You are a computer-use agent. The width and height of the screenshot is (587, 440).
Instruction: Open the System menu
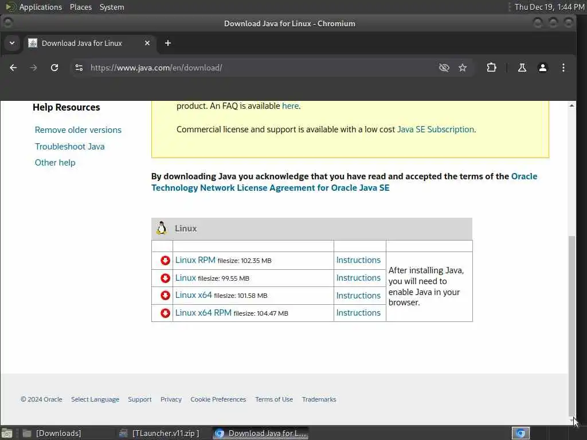[x=112, y=7]
